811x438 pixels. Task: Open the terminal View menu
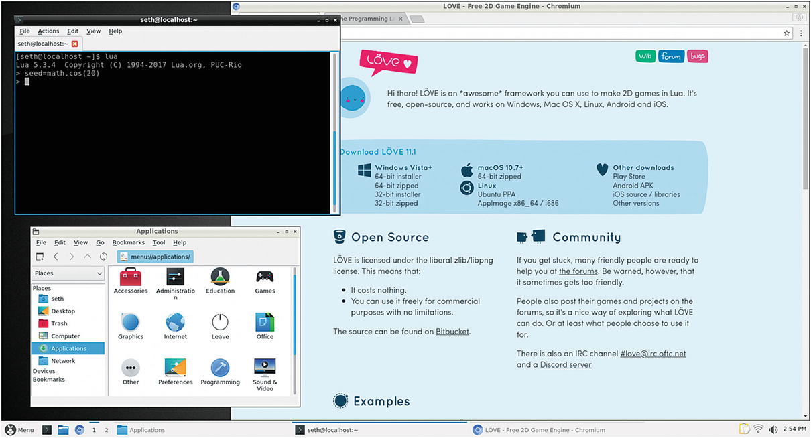pyautogui.click(x=94, y=31)
